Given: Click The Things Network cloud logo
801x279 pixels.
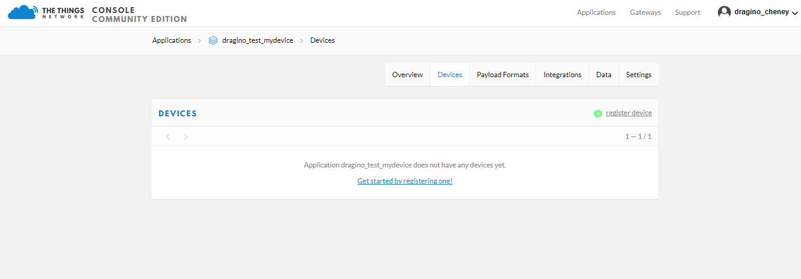Looking at the screenshot, I should pos(23,12).
